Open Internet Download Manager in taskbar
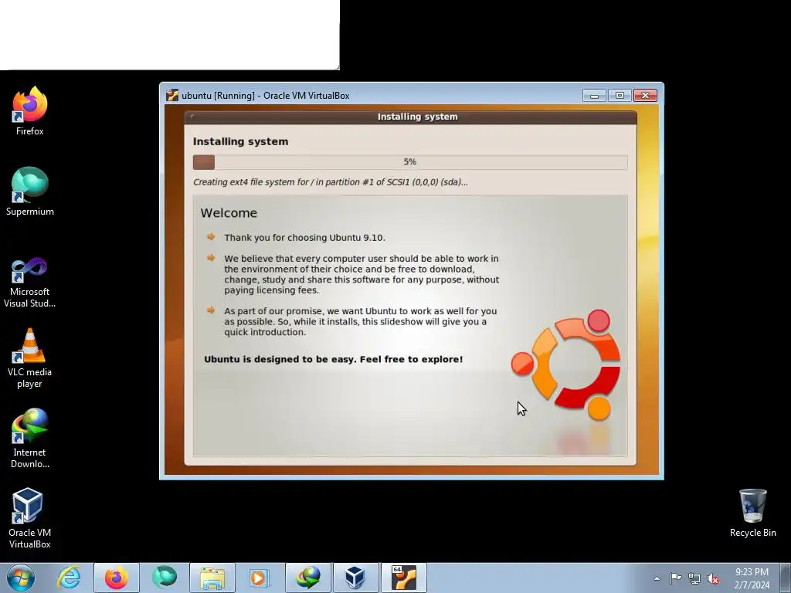 (x=307, y=578)
